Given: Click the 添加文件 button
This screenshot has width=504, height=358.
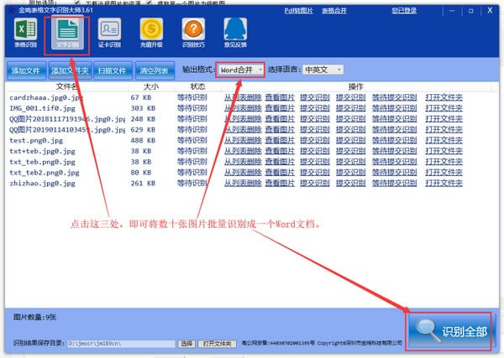Looking at the screenshot, I should tap(26, 70).
